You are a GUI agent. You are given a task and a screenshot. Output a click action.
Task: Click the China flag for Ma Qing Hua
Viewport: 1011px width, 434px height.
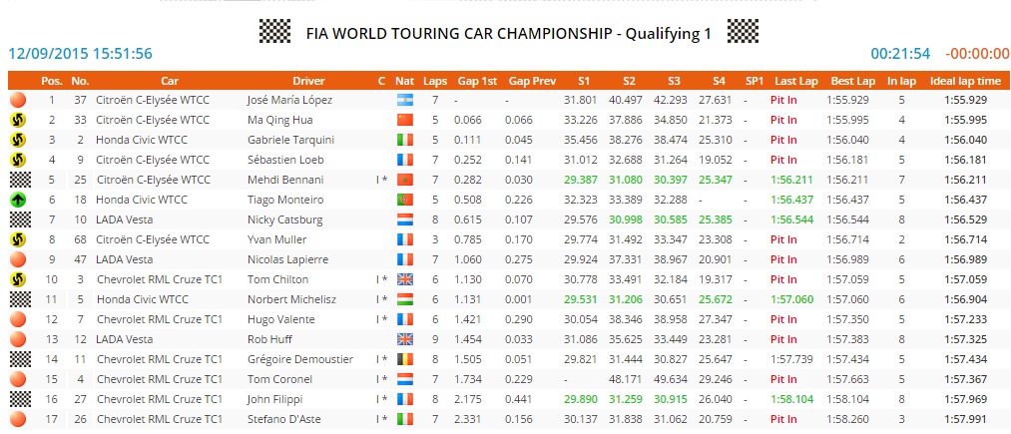coord(404,120)
